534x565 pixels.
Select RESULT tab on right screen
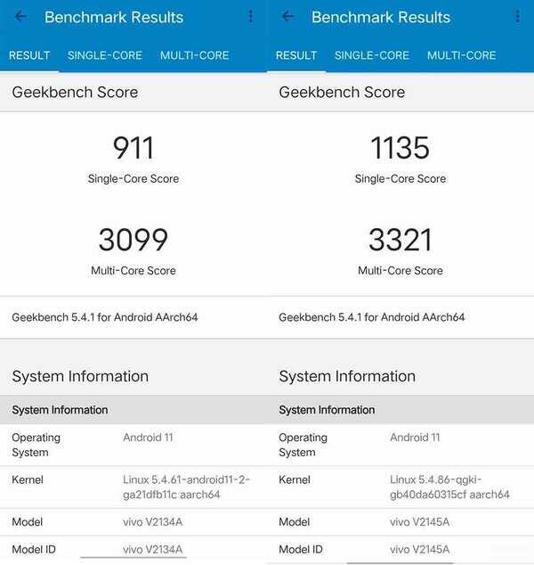click(x=296, y=55)
